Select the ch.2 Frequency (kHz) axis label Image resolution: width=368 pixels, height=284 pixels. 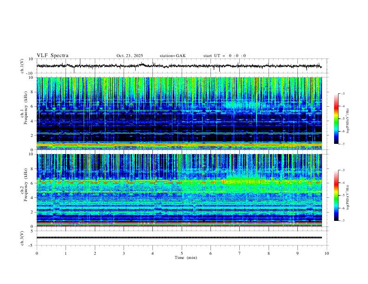pos(24,185)
